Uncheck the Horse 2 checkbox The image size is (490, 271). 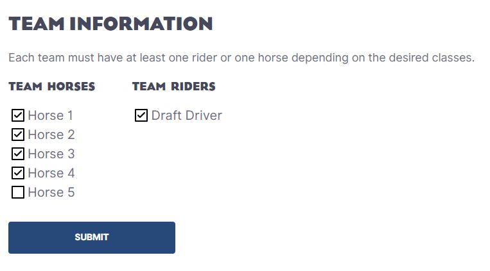[x=18, y=135]
